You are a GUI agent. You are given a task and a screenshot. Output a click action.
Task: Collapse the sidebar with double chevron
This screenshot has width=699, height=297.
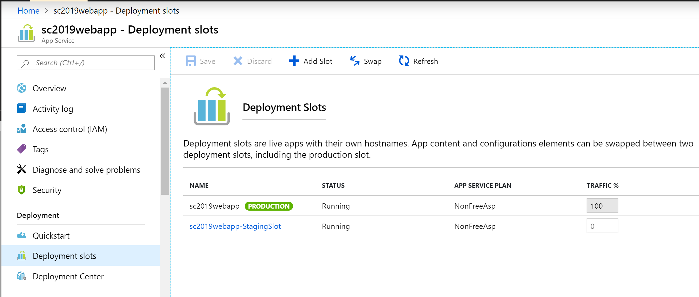pyautogui.click(x=162, y=56)
